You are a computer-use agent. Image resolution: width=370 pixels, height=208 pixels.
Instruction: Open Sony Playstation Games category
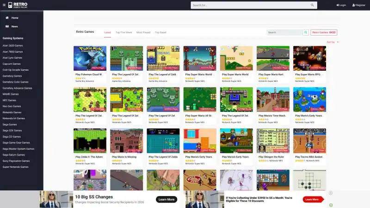pos(16,161)
